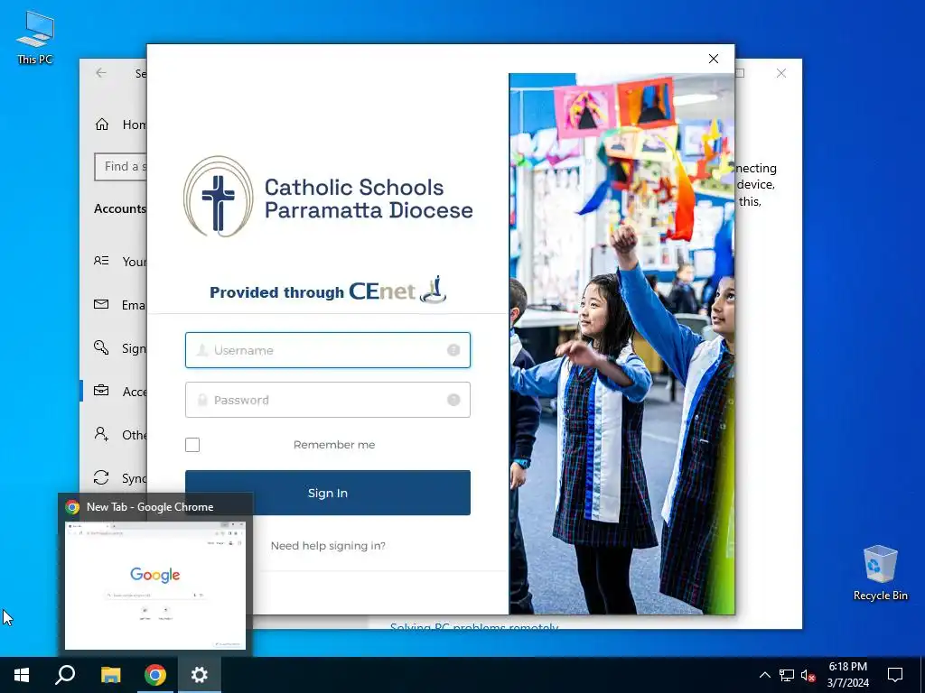925x693 pixels.
Task: Click the muted volume tray icon
Action: click(808, 675)
